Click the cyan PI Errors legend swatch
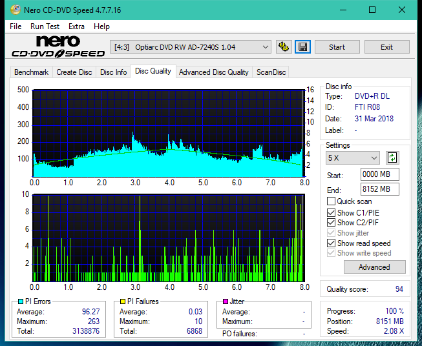 click(x=21, y=301)
